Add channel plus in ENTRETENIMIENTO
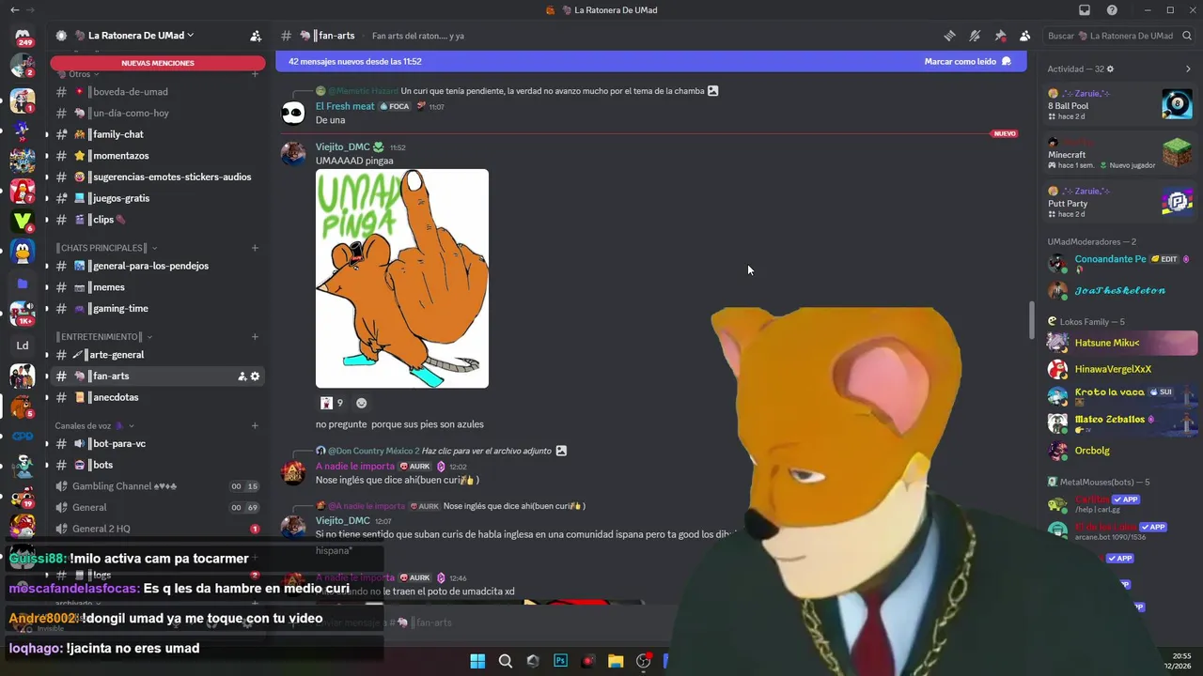The height and width of the screenshot is (676, 1203). [255, 337]
